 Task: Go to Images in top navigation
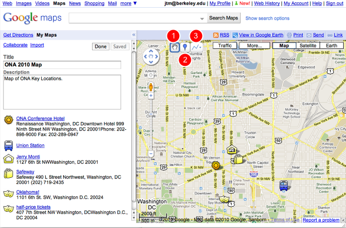[23, 3]
